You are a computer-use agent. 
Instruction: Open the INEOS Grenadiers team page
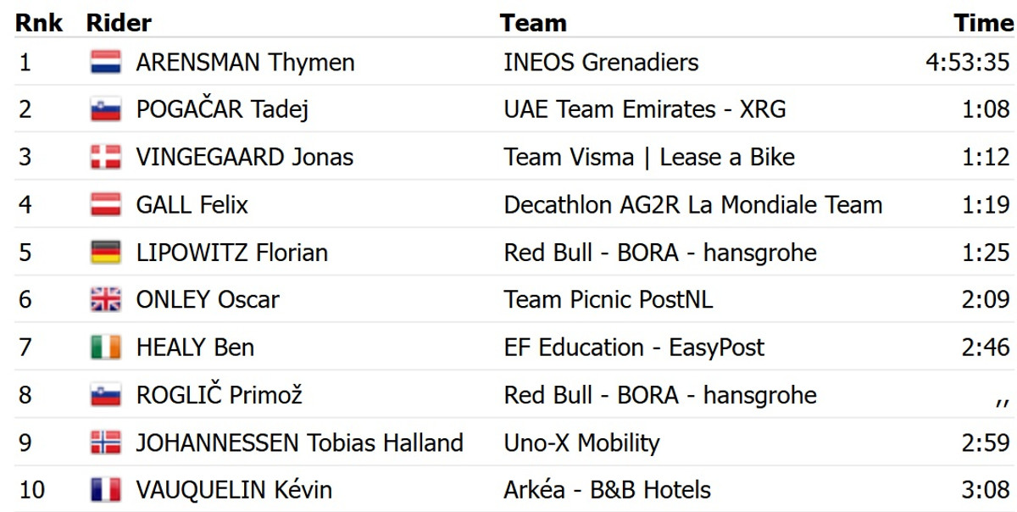pos(601,63)
